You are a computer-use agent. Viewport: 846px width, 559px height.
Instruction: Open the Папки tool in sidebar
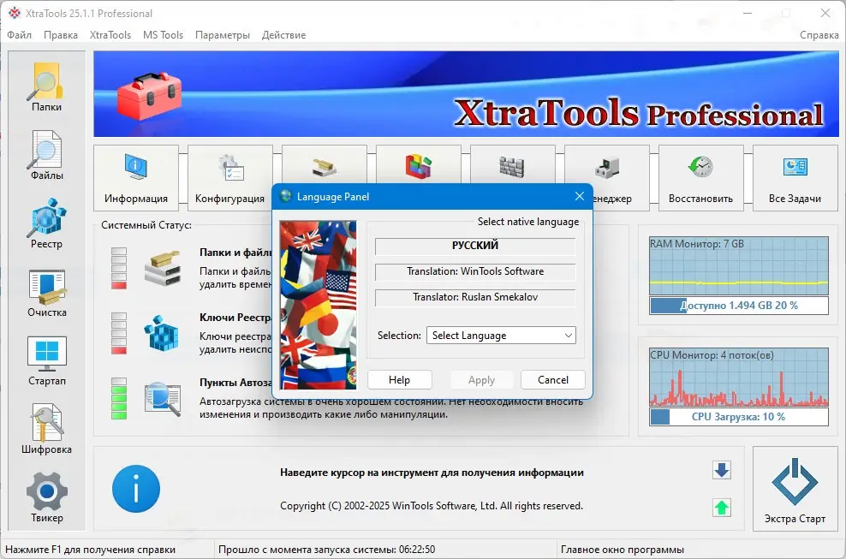pyautogui.click(x=46, y=86)
